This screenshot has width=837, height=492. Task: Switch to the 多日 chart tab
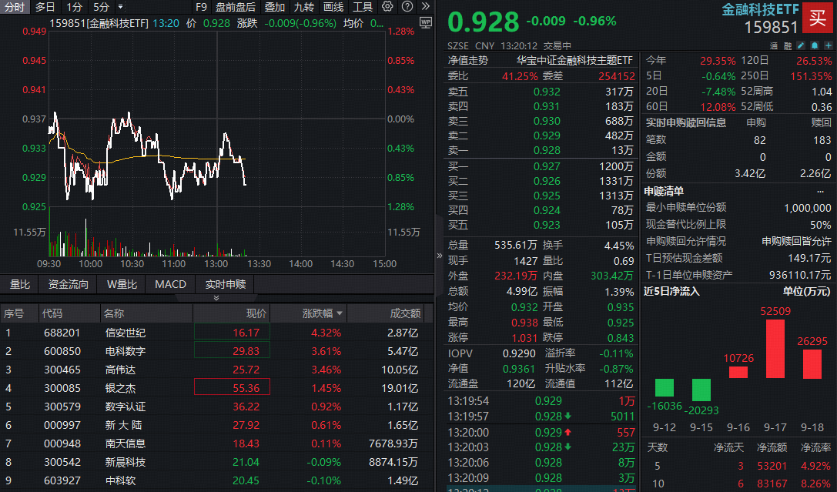[x=44, y=6]
